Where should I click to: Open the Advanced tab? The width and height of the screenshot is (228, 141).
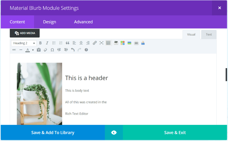pos(83,22)
